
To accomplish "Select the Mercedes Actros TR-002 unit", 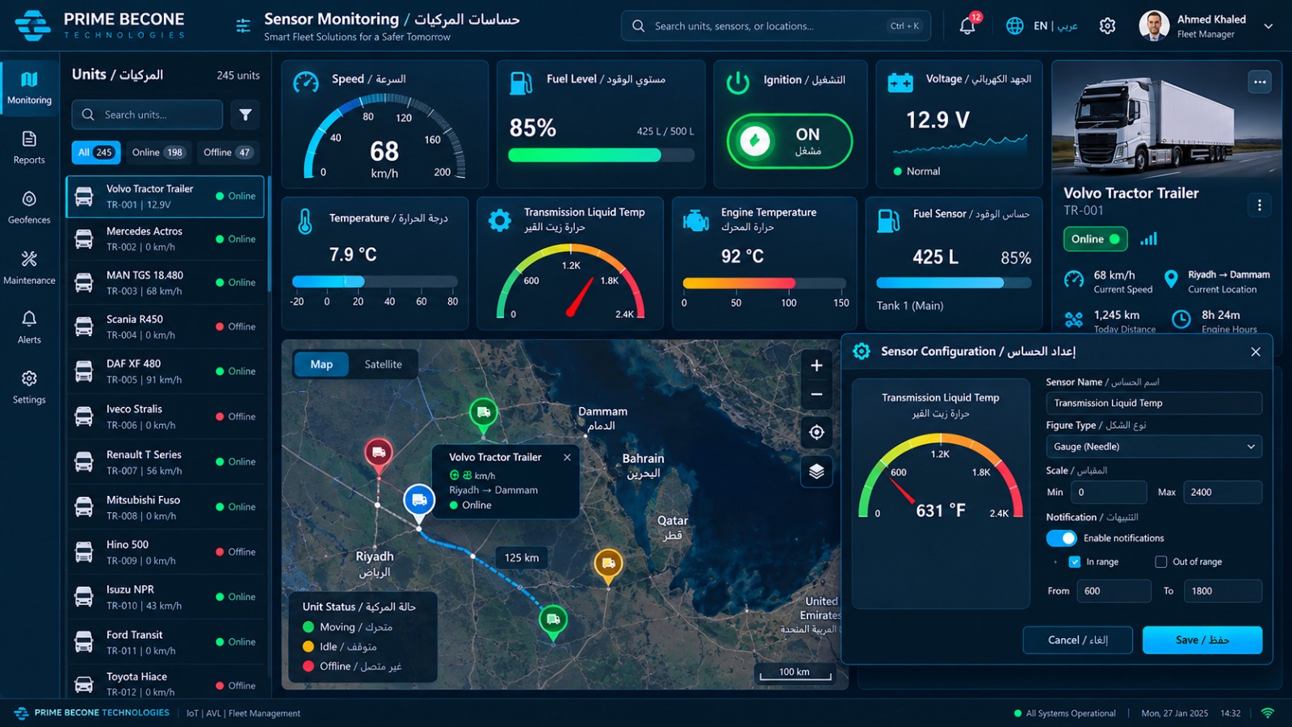I will click(x=165, y=239).
